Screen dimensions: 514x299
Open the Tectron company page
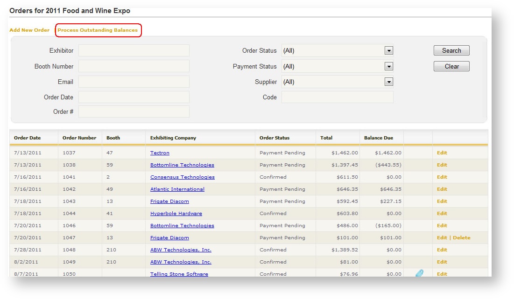(160, 153)
